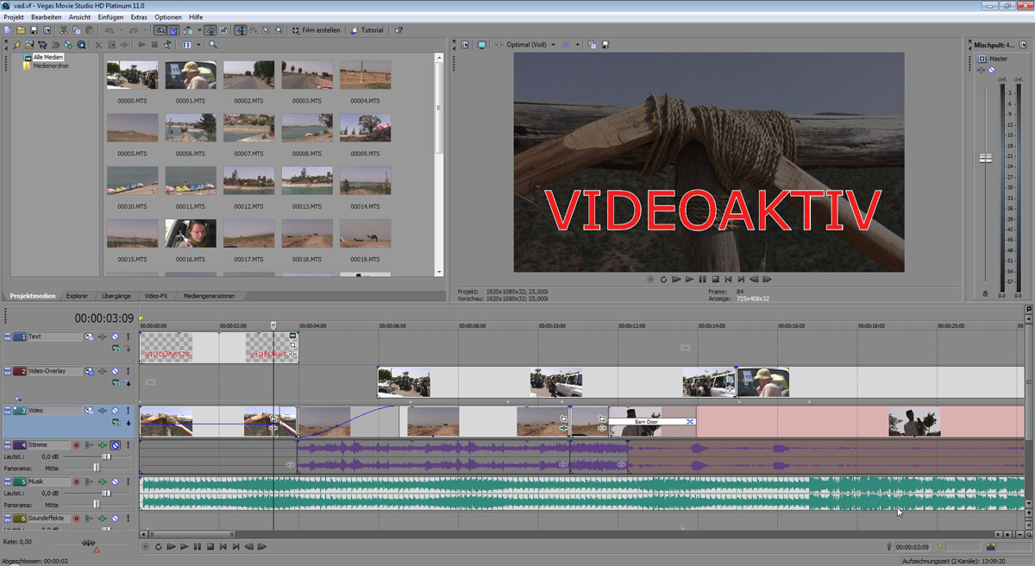Open the Einfügen menu

pos(110,17)
